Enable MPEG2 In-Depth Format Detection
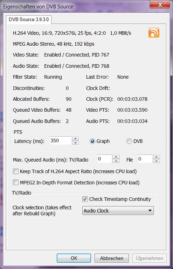Viewport: 173px width, 269px height. click(16, 182)
